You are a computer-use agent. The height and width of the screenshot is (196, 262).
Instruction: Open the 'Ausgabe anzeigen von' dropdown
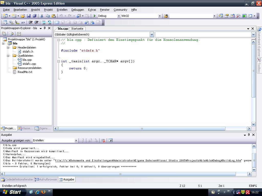[x=76, y=140]
